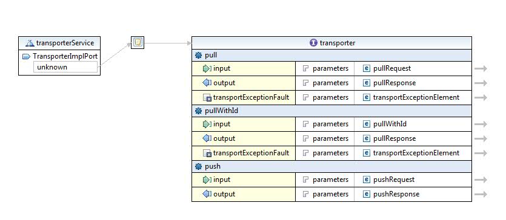Viewport: 506px width, 220px height.
Task: Select the transporterService flask icon
Action: (30, 43)
